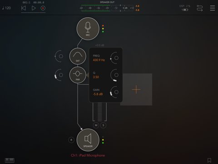Screen dimensions: 218x164
Task: Select the SPEAKER output node
Action: (x=88, y=140)
